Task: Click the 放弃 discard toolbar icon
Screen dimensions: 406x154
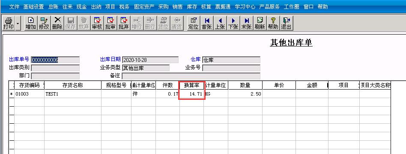Action: pyautogui.click(x=84, y=23)
